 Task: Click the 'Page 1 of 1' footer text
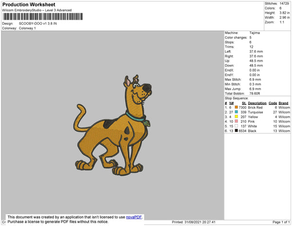coord(281,222)
